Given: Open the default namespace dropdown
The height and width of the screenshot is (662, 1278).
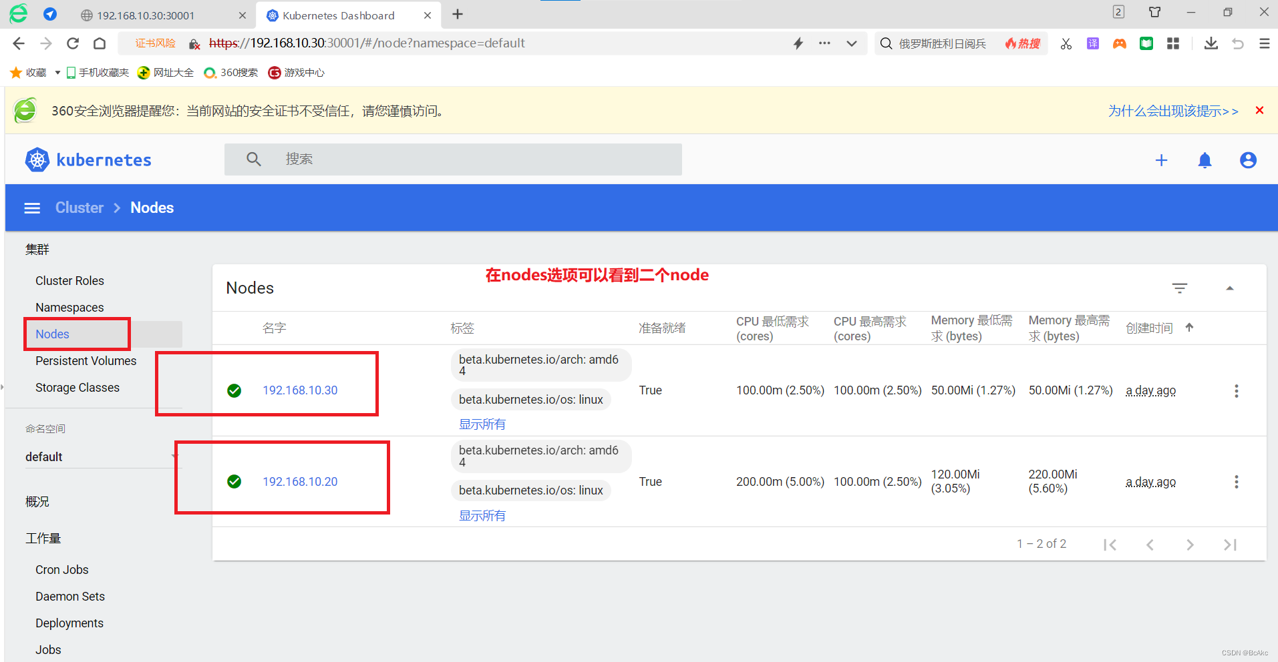Looking at the screenshot, I should pos(102,456).
